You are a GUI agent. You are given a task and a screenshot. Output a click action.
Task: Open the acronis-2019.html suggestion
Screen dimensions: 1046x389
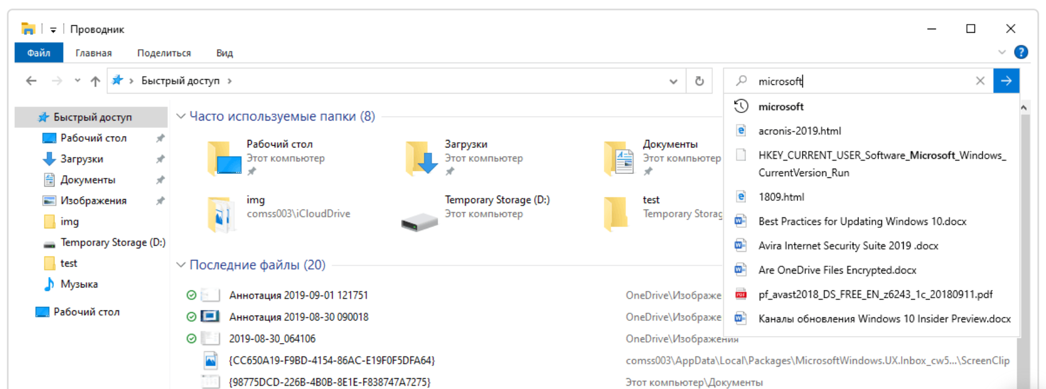point(872,131)
